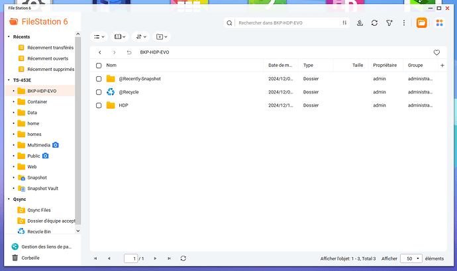This screenshot has height=271, width=457.
Task: Click the remote mount icon beside search
Action: 360,23
